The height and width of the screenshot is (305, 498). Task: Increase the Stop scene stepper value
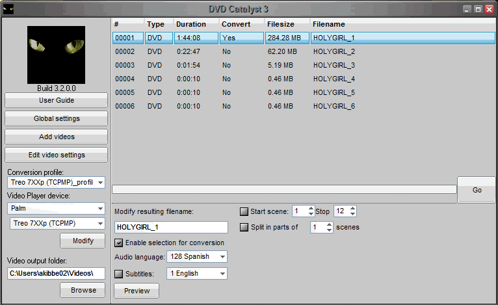(x=353, y=209)
